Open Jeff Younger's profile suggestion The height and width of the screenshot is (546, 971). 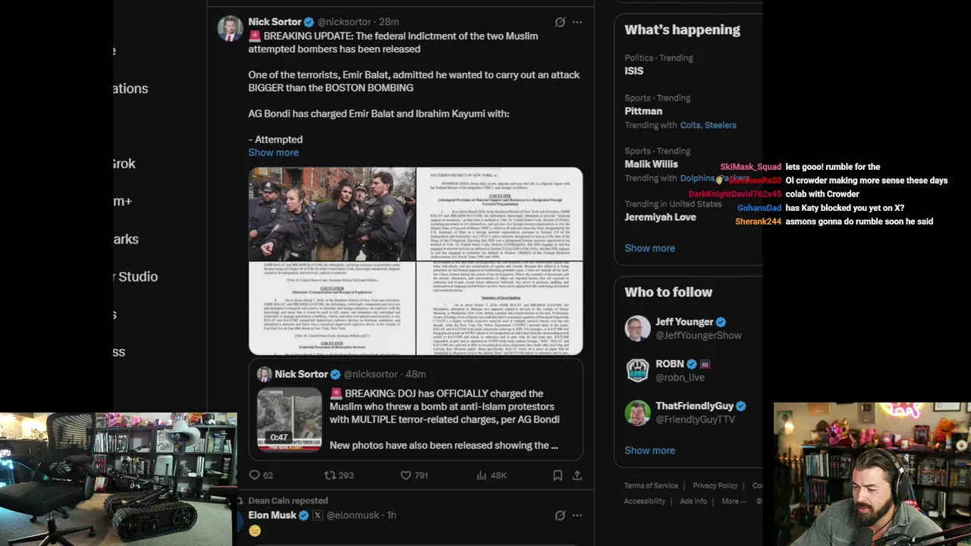point(688,328)
